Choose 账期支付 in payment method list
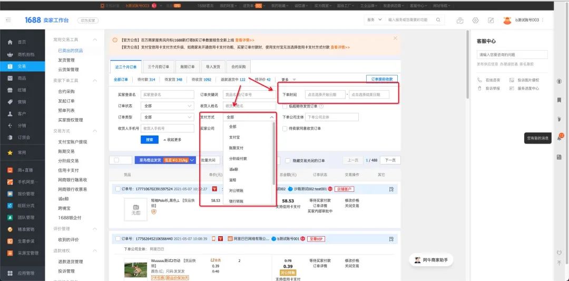Image resolution: width=569 pixels, height=281 pixels. [x=236, y=148]
